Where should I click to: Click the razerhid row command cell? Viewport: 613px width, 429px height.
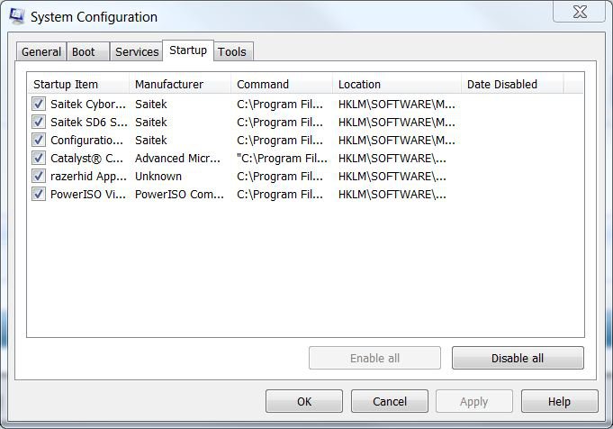click(x=280, y=176)
